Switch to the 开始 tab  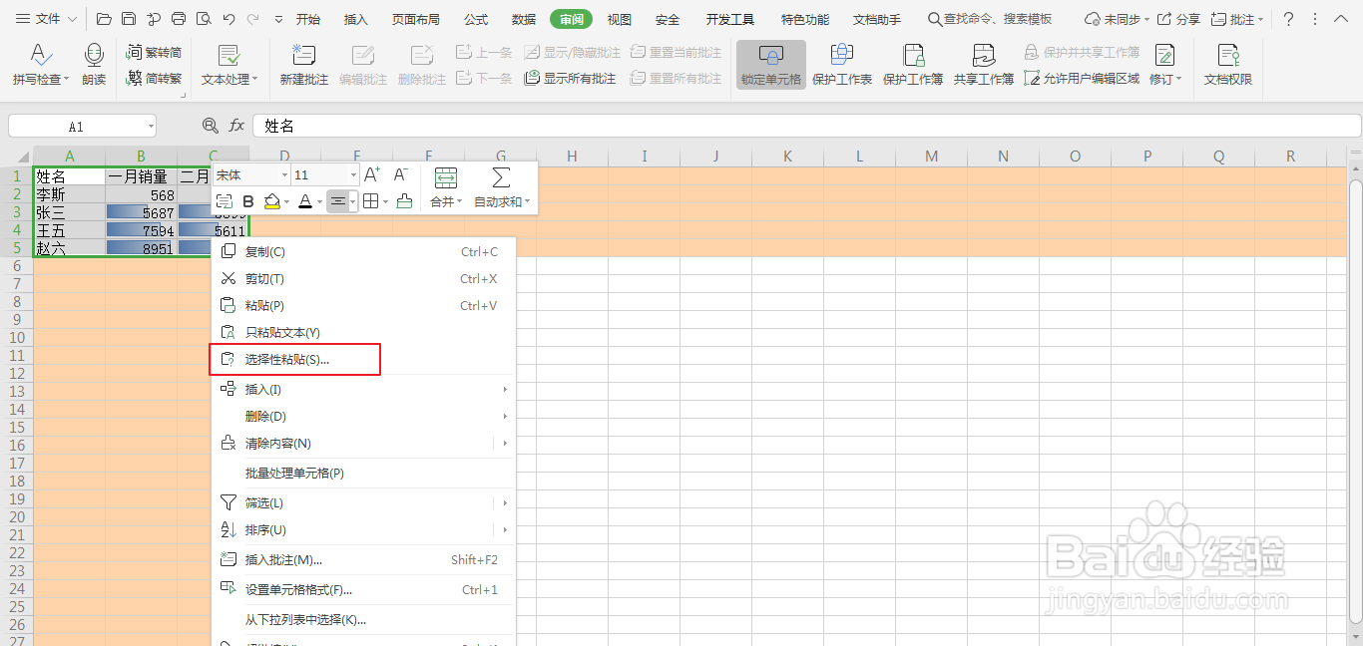pyautogui.click(x=308, y=19)
